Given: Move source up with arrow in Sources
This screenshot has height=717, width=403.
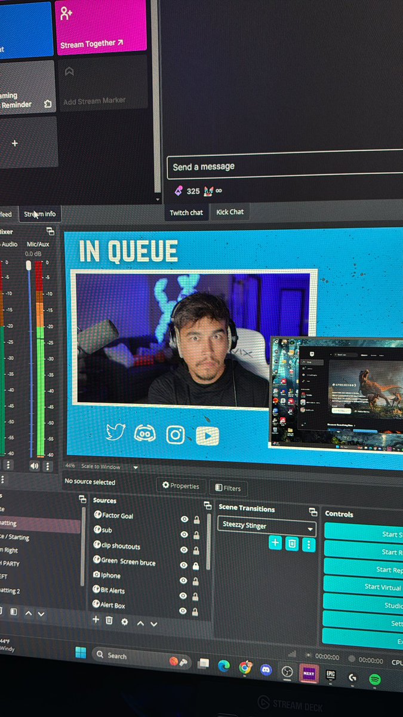Looking at the screenshot, I should pos(140,623).
